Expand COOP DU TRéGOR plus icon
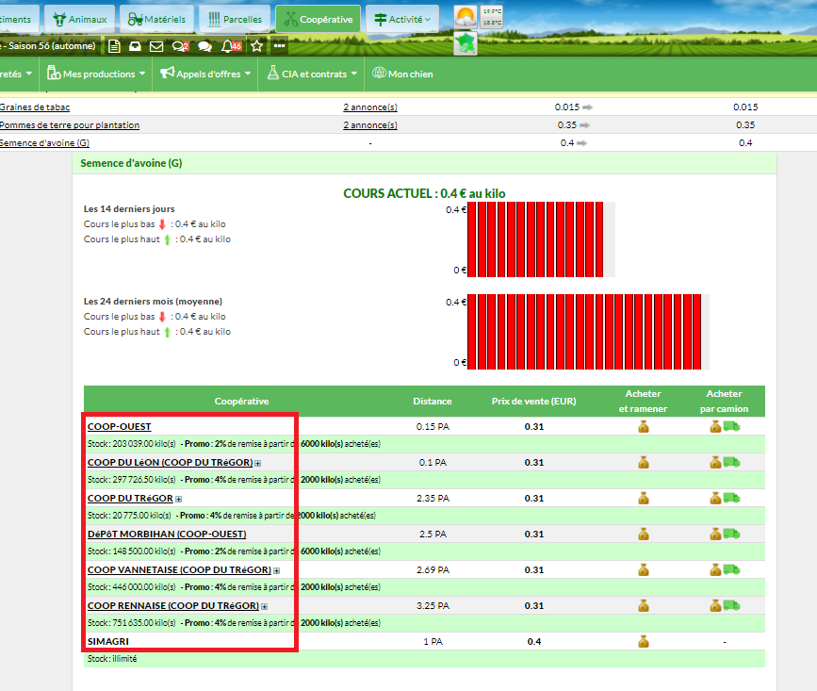Viewport: 817px width, 691px height. 178,499
